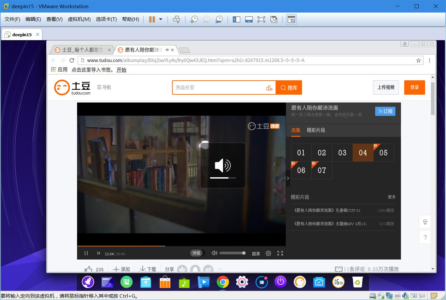This screenshot has width=446, height=300.
Task: Enter fullscreen mode on the player
Action: tap(280, 253)
